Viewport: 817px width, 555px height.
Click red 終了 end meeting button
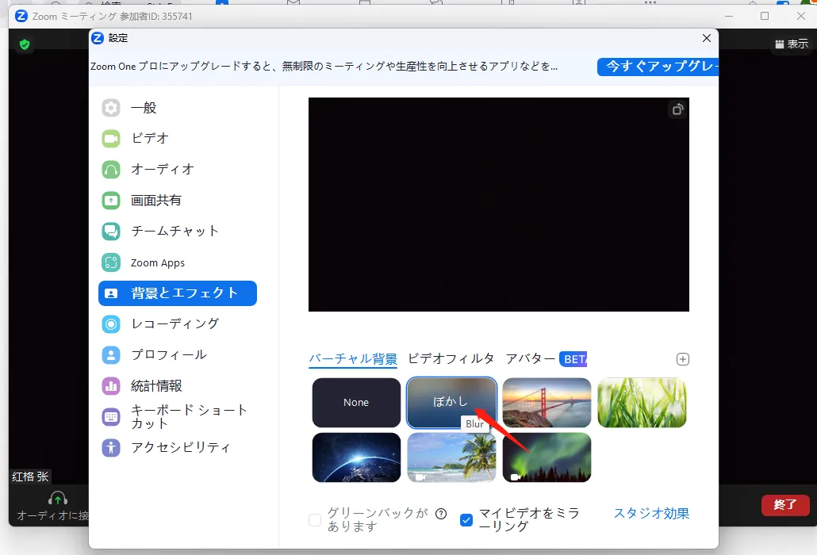coord(785,504)
